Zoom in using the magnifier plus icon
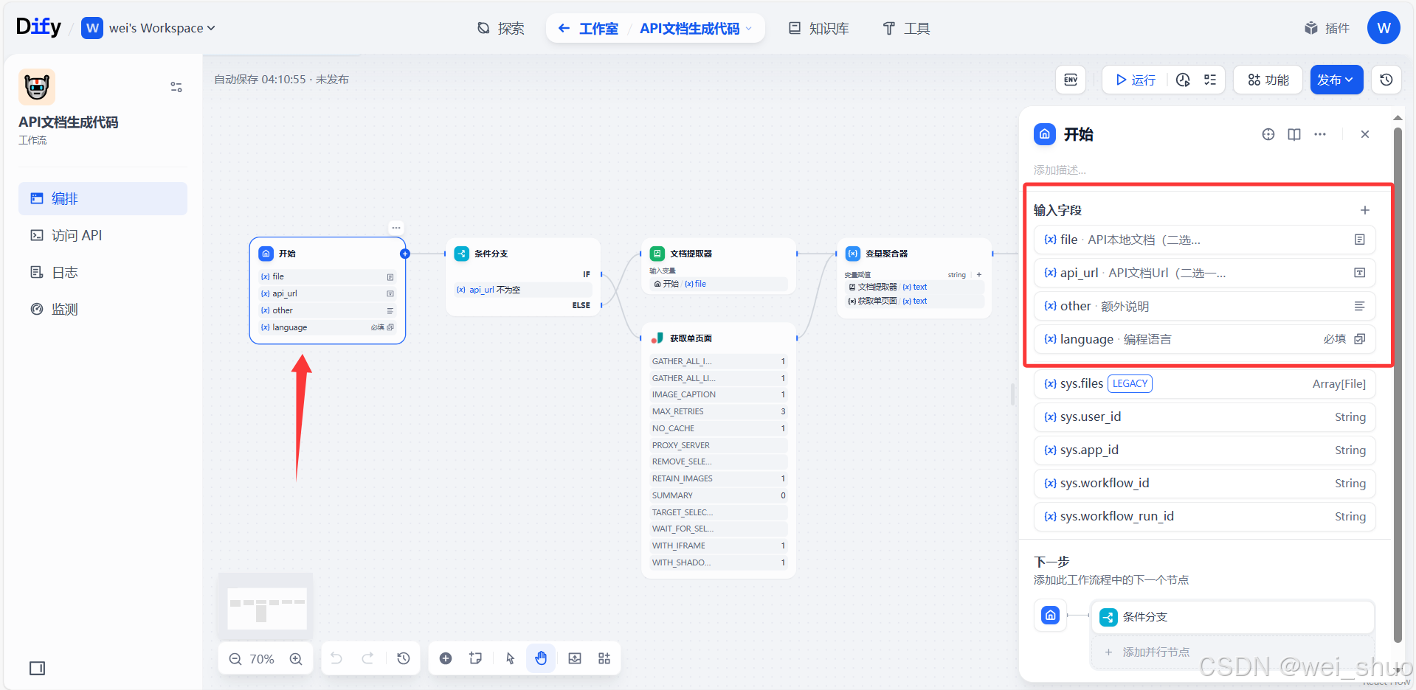The width and height of the screenshot is (1416, 690). click(296, 658)
